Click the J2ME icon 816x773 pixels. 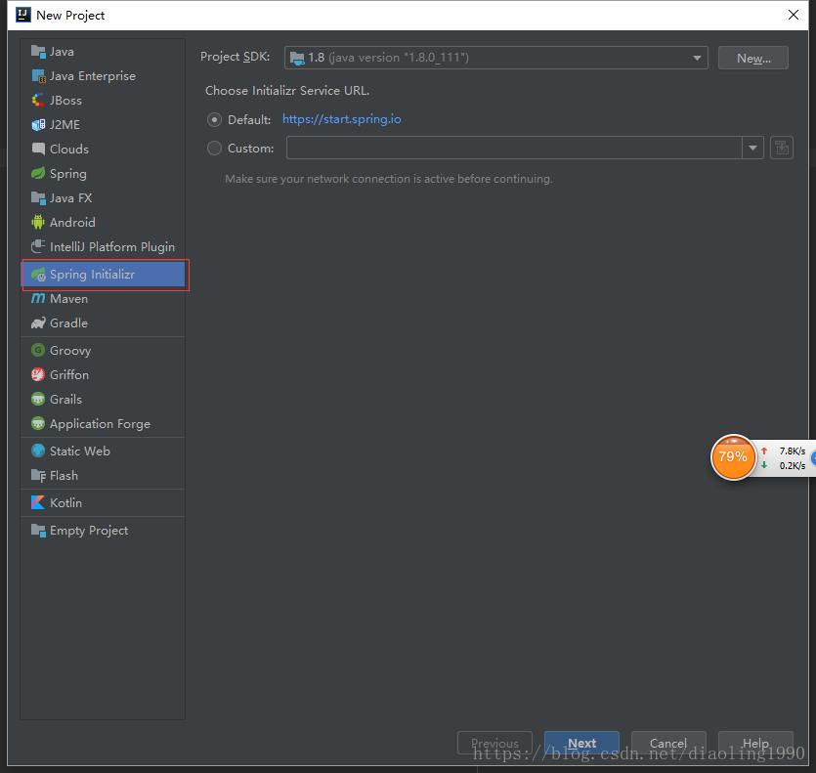click(38, 124)
